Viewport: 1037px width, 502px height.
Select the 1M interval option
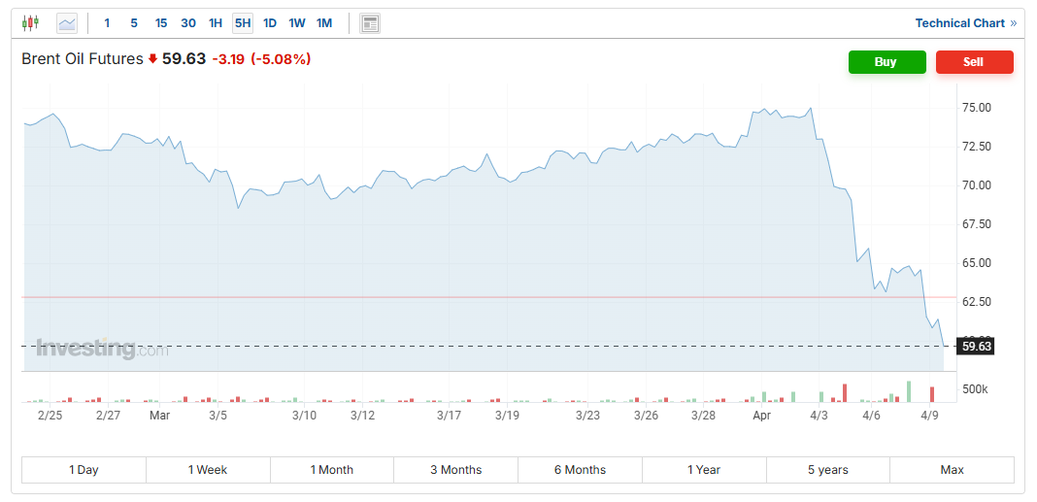[324, 23]
